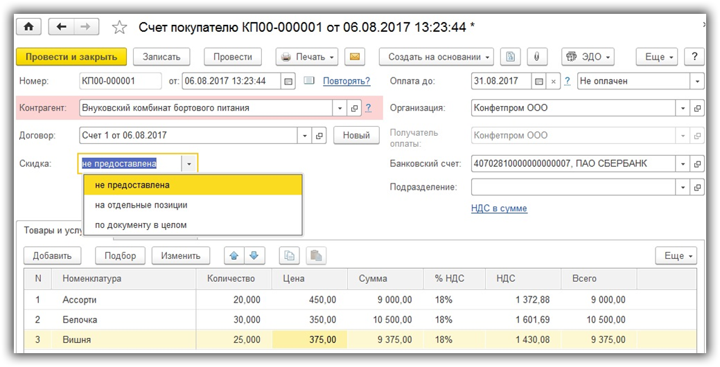Move row up with the up arrow

tap(234, 256)
